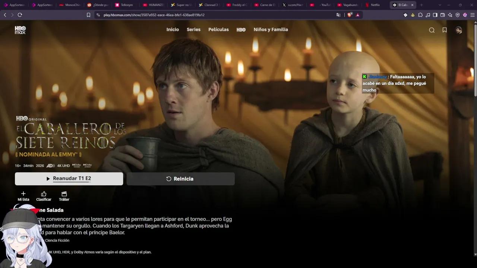This screenshot has width=477, height=268.
Task: Open the browser hamburger main menu
Action: [x=472, y=15]
